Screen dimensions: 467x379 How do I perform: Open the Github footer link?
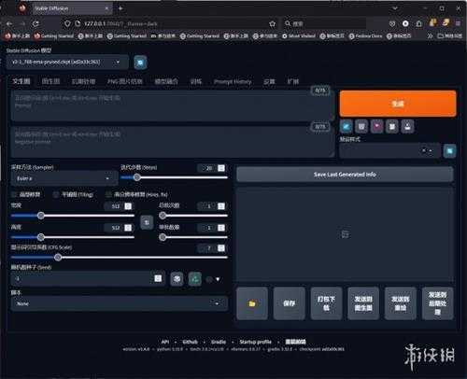(x=190, y=342)
